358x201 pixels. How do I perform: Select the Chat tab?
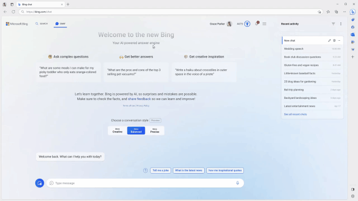point(60,23)
